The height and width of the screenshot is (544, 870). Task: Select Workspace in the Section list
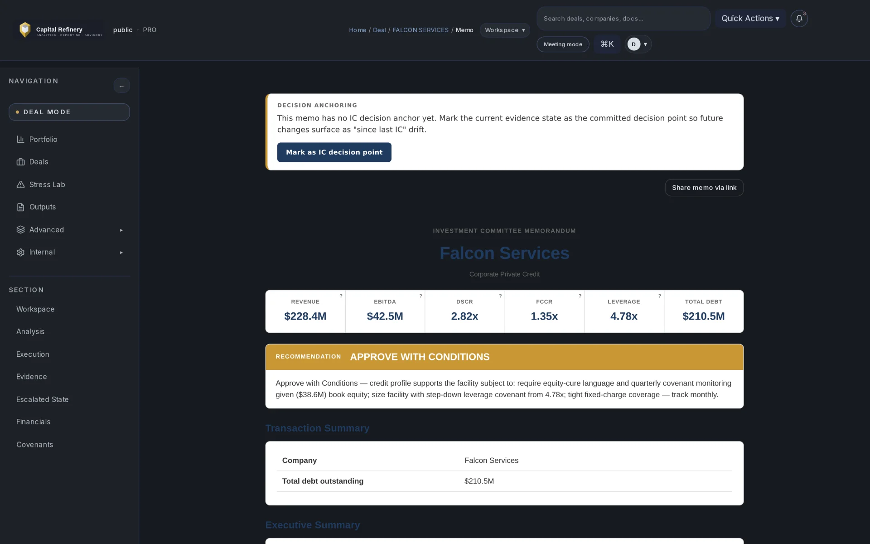[x=35, y=309]
